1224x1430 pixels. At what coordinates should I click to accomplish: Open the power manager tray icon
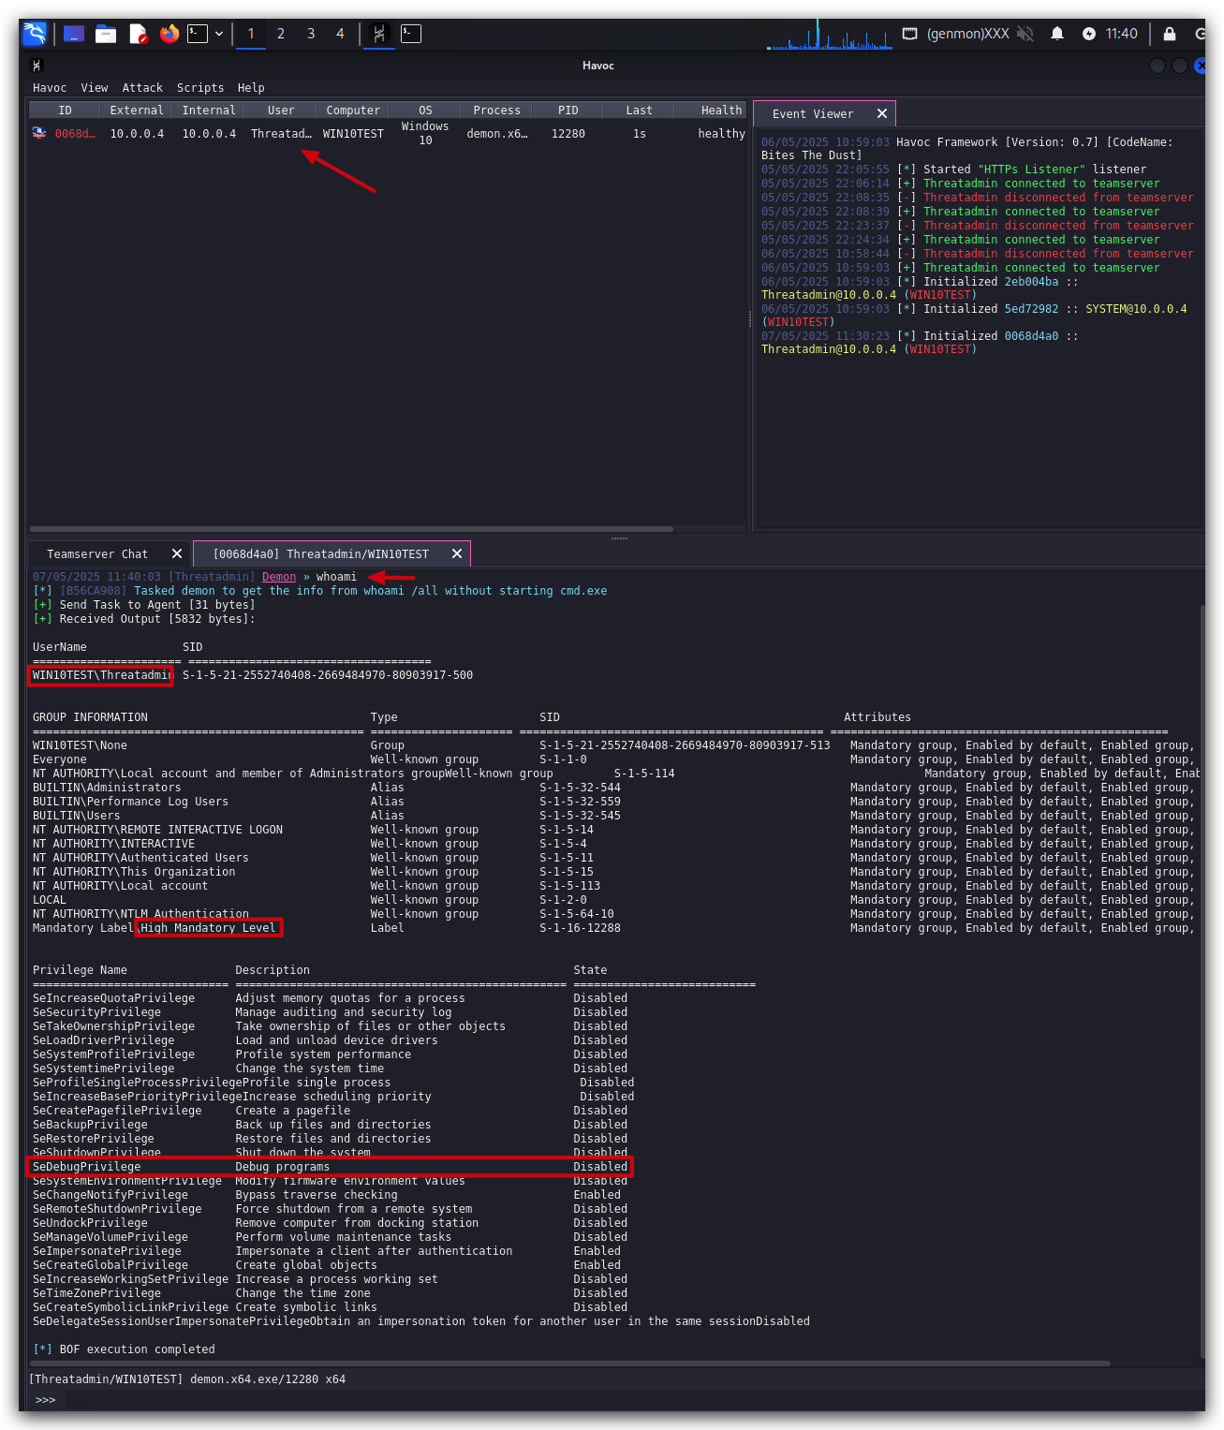1089,34
